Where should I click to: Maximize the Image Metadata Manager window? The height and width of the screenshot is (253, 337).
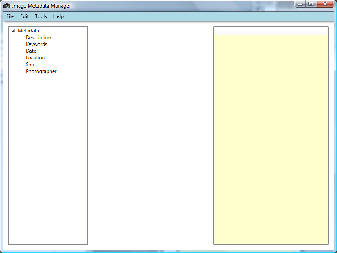click(311, 4)
